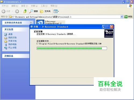This screenshot has width=134, height=100.
Task: Click the extraction path ending 软件帮助文档.CHM
Action: pyautogui.click(x=69, y=44)
